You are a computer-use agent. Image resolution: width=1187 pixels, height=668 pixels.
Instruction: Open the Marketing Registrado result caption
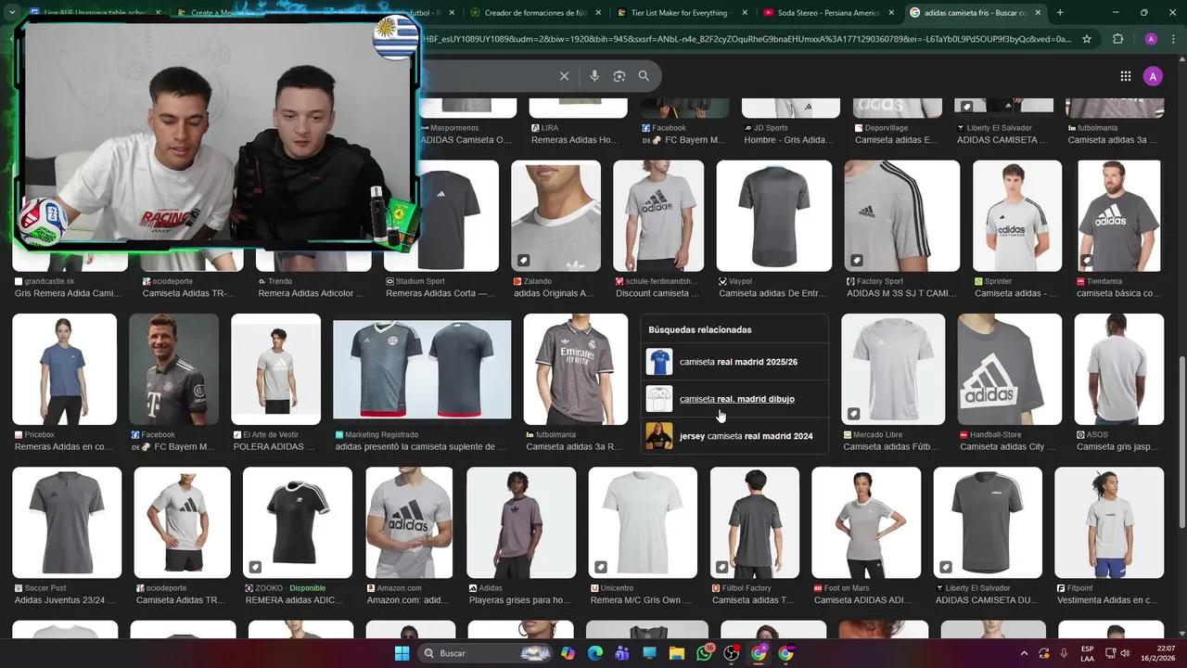tap(422, 447)
